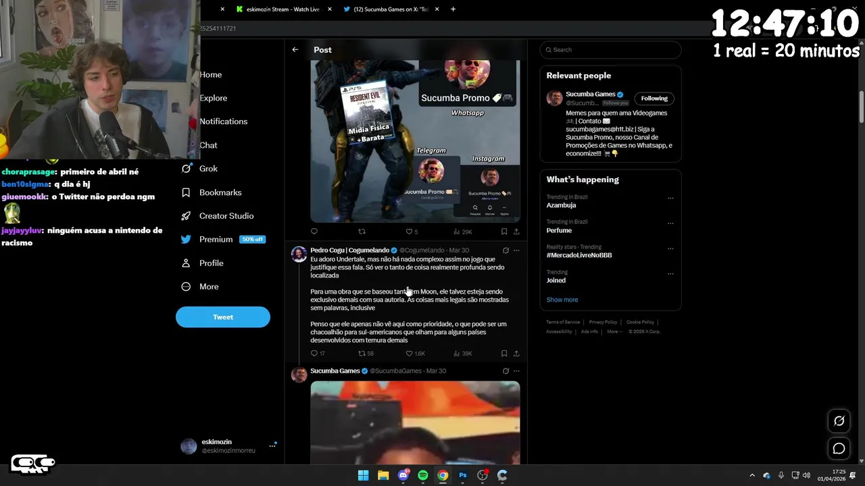View analytics showing 29K views
This screenshot has width=865, height=486.
(x=463, y=232)
